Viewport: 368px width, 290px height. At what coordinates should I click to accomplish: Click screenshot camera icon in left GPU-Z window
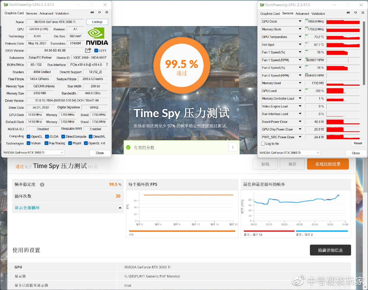pyautogui.click(x=92, y=12)
